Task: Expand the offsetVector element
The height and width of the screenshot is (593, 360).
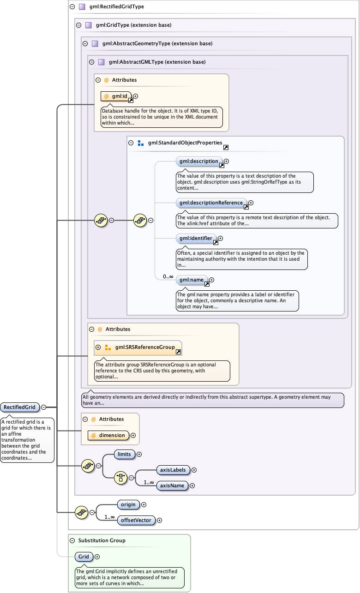Action: (160, 520)
